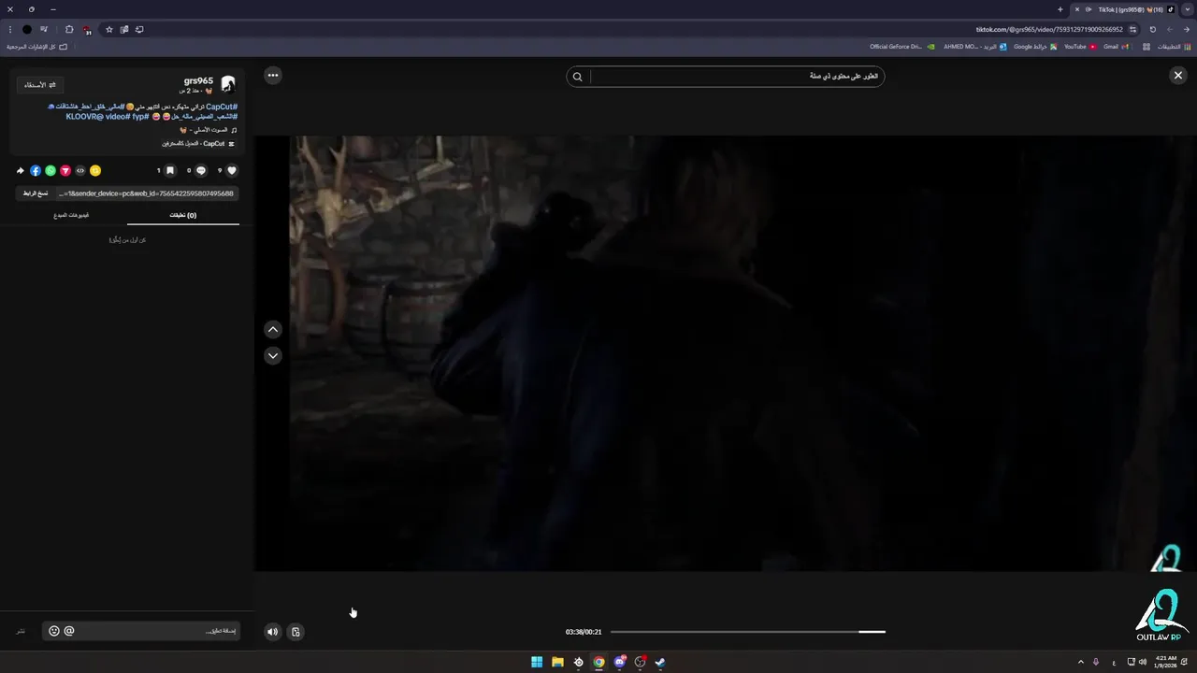Open the tab search dropdown arrow
The height and width of the screenshot is (673, 1197).
pyautogui.click(x=1188, y=9)
